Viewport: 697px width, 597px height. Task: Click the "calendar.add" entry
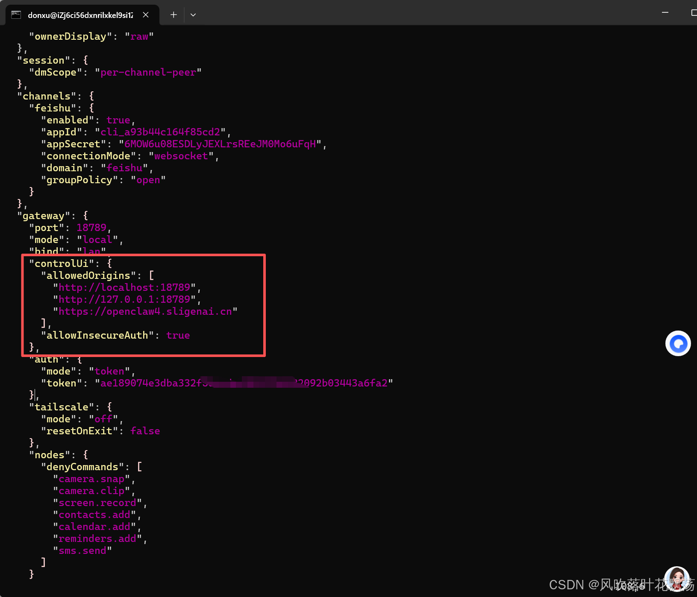94,527
